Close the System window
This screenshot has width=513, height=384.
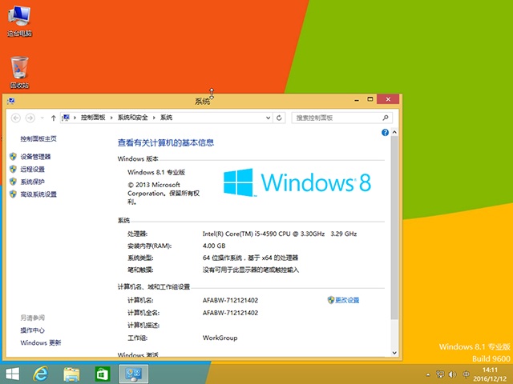(388, 99)
